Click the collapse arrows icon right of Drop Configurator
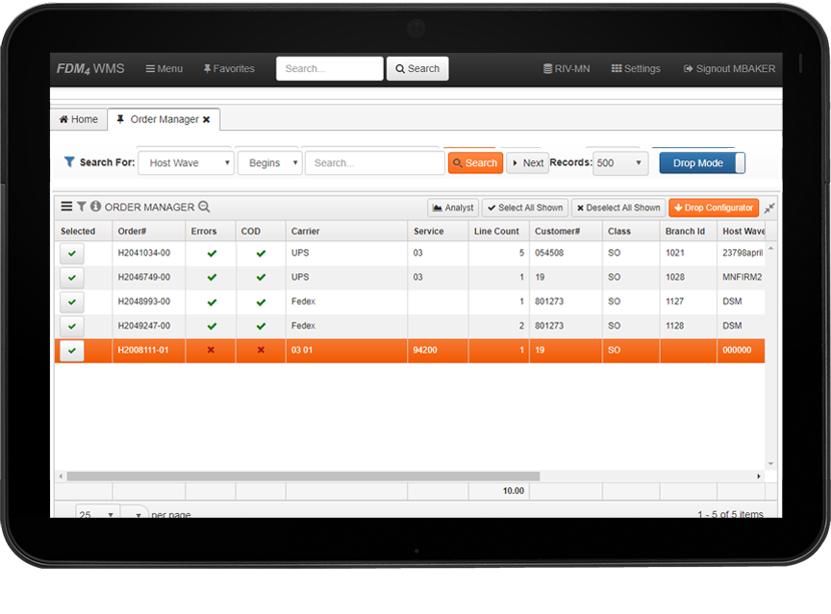The height and width of the screenshot is (614, 831). (x=769, y=208)
